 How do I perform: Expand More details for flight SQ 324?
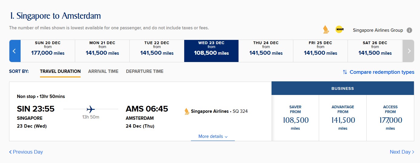pos(213,136)
